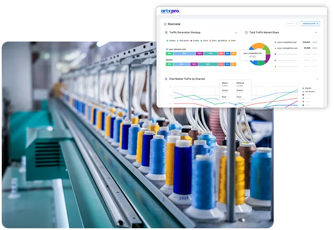Toggle Organic series in line chart legend
Viewport: 334px width, 230px height.
(307, 88)
